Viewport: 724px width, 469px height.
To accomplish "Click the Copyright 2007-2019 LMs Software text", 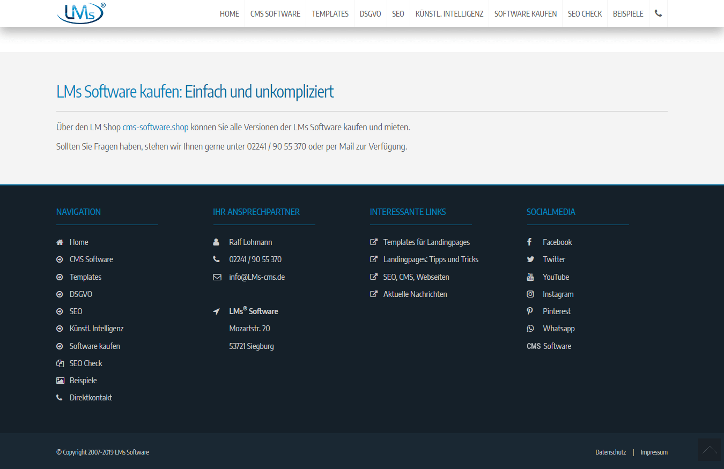I will (x=103, y=452).
